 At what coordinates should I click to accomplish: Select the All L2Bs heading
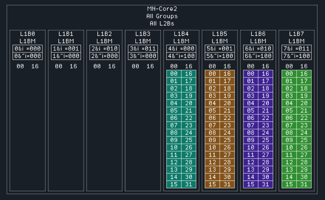(x=162, y=23)
